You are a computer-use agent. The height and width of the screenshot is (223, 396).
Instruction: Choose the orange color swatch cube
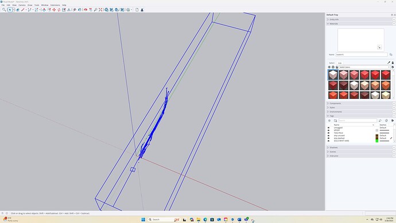[x=386, y=86]
